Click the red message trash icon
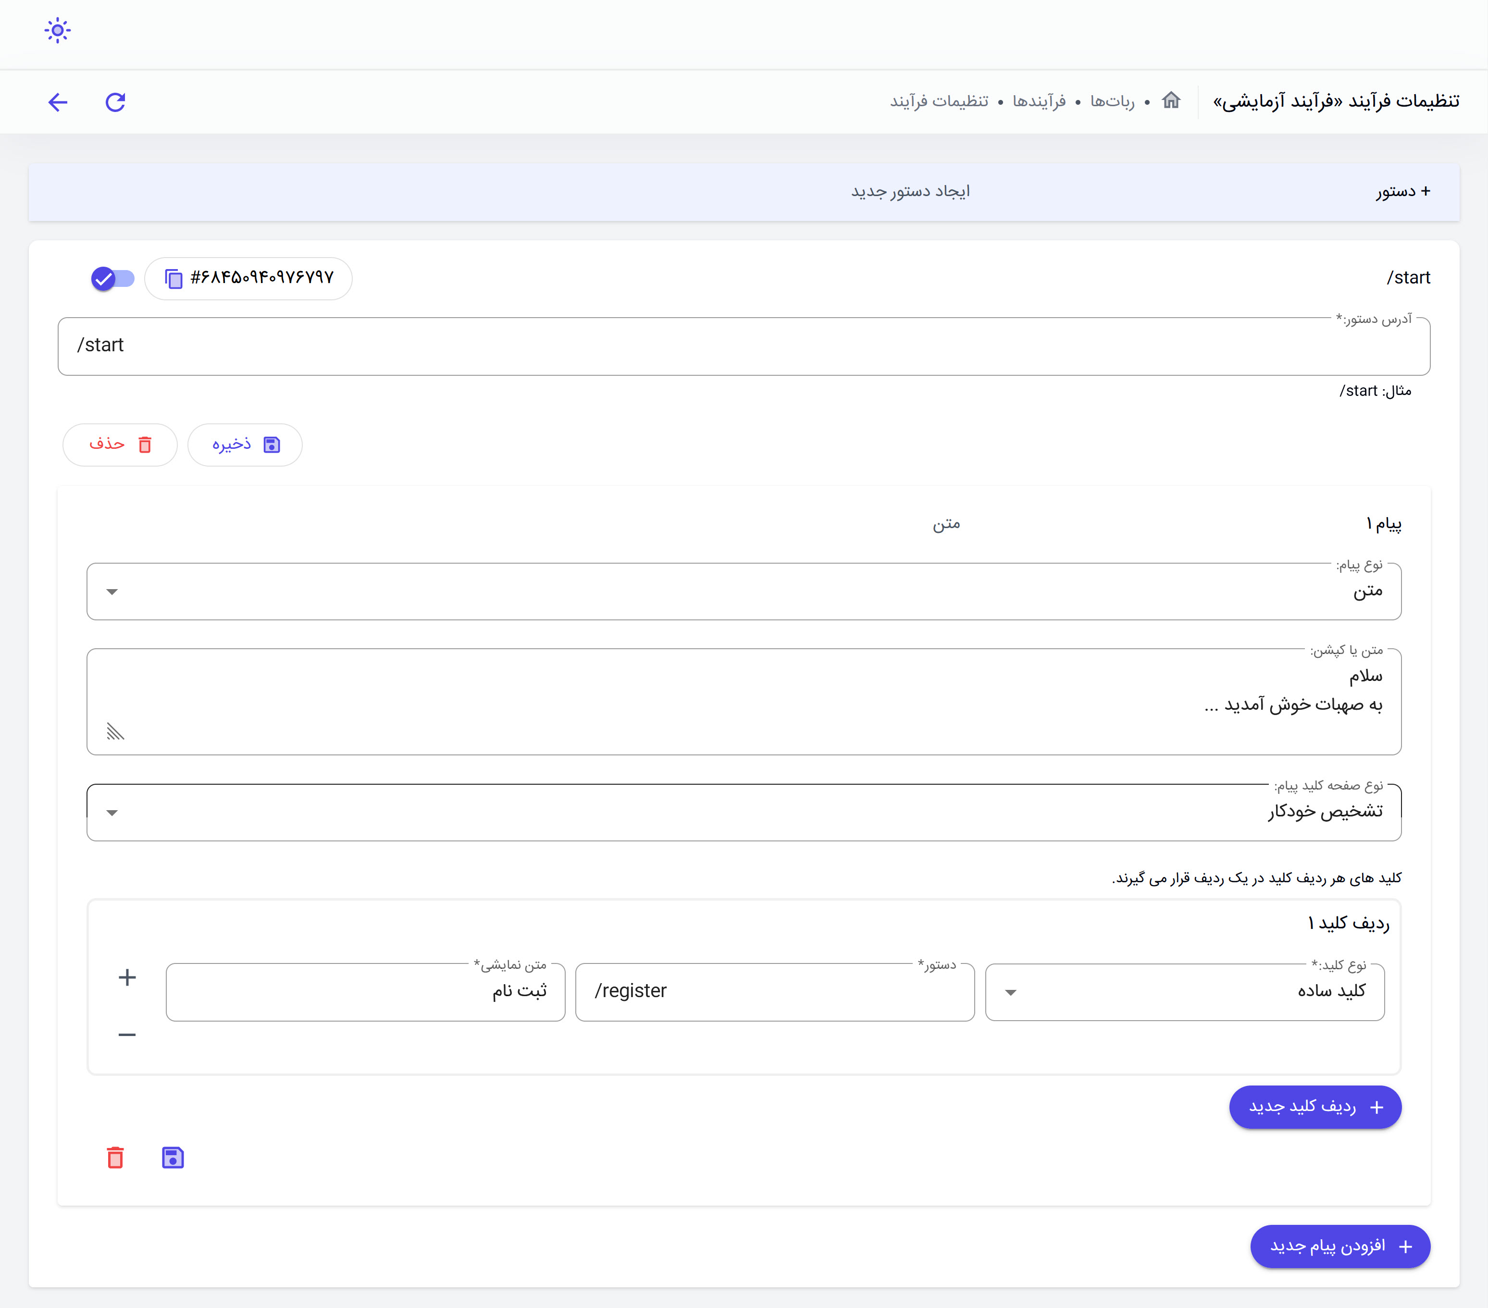Viewport: 1488px width, 1308px height. 115,1157
